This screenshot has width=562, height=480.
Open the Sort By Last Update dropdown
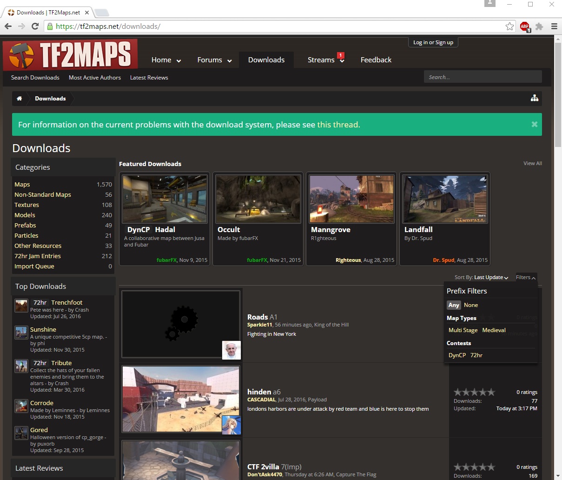[491, 277]
